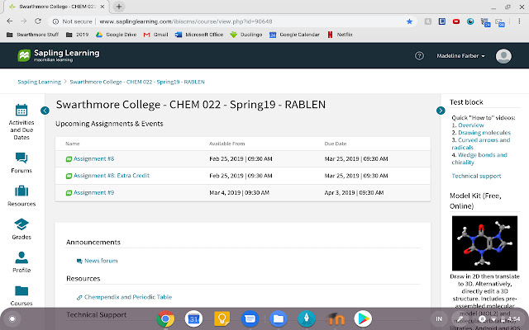
Task: Click the Assignment #9 green icon
Action: [x=69, y=193]
